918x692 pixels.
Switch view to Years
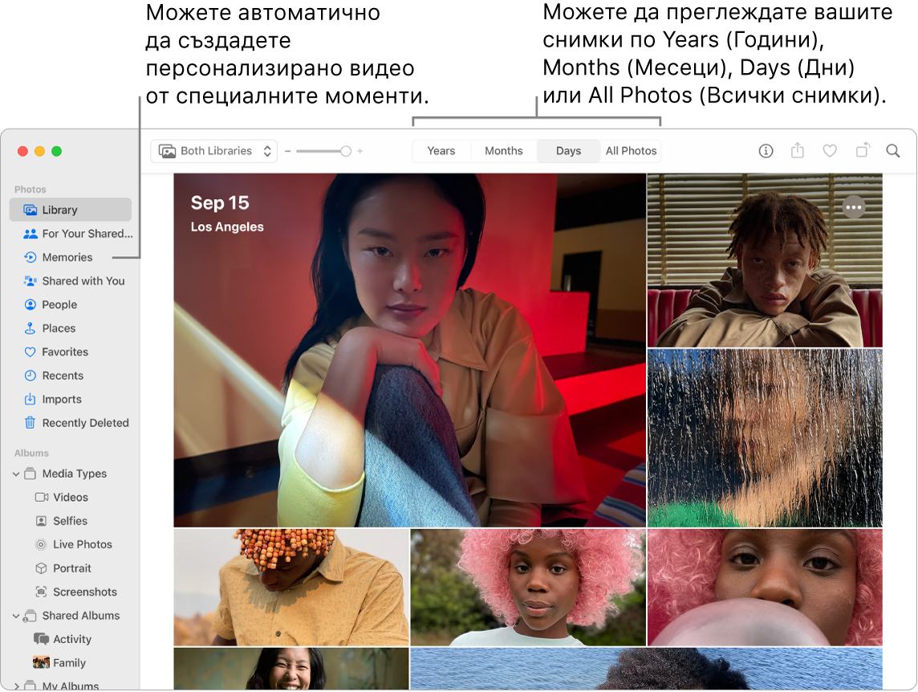(441, 150)
